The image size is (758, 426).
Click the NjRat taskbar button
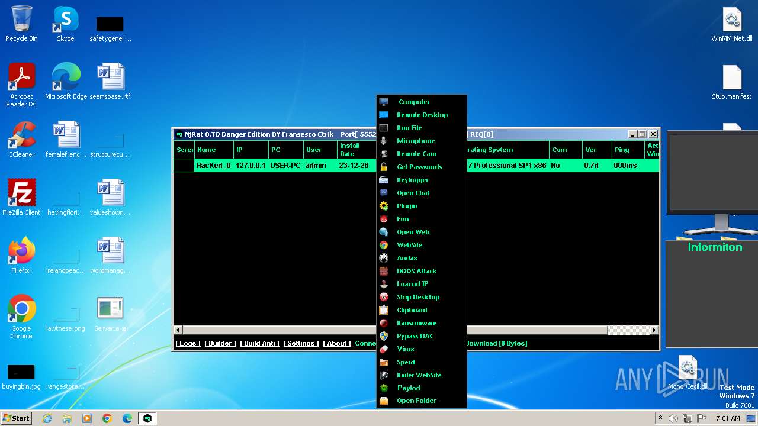(147, 418)
